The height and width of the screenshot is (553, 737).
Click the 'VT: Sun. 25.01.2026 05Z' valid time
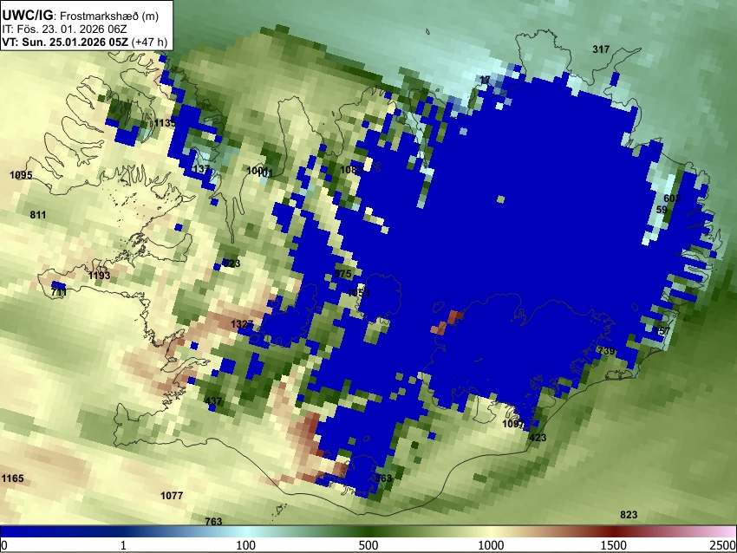tap(65, 42)
